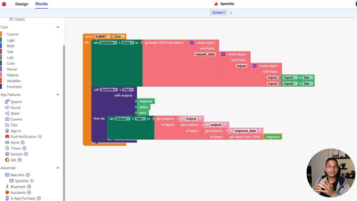
Task: Edit the "Output" text string block
Action: point(191,119)
